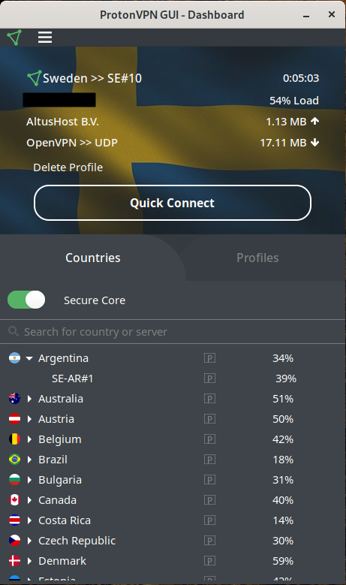Click the ProtonVPN logo in the toolbar

14,38
